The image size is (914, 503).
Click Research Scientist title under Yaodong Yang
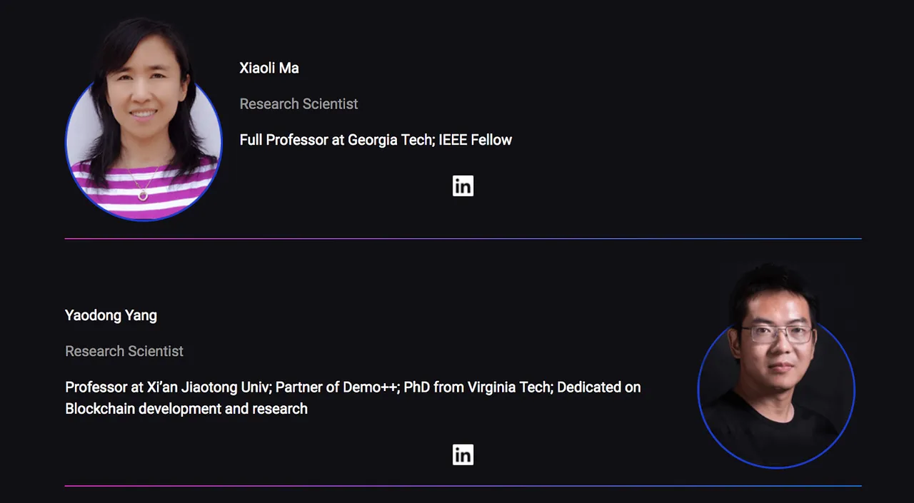point(124,351)
